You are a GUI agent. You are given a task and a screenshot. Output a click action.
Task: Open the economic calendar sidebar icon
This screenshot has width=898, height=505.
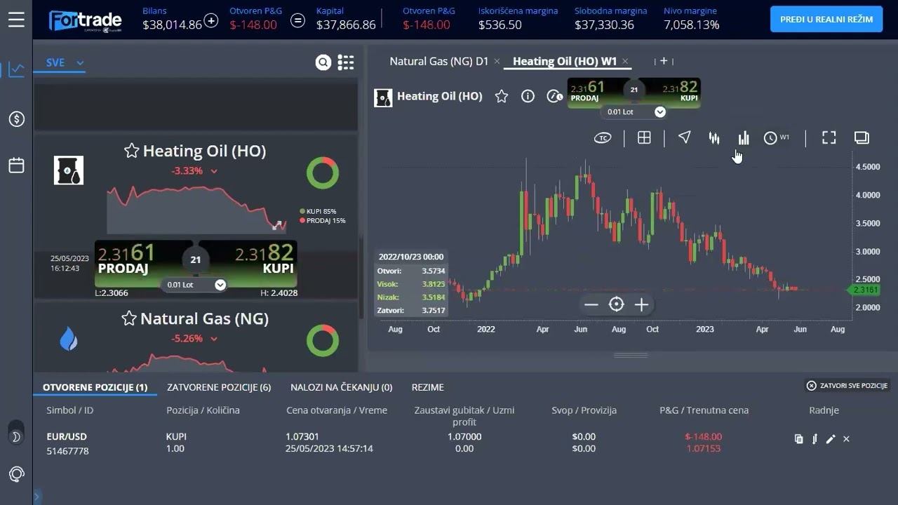[16, 166]
